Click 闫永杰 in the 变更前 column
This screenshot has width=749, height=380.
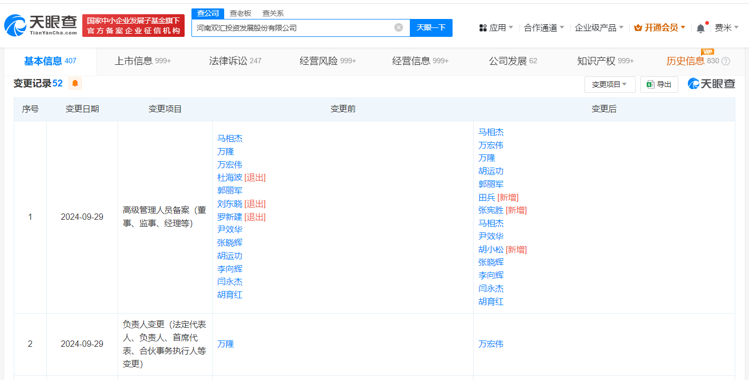click(x=230, y=281)
